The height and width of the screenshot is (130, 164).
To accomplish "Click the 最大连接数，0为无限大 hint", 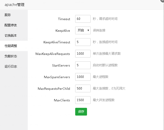I will tap(109, 88).
